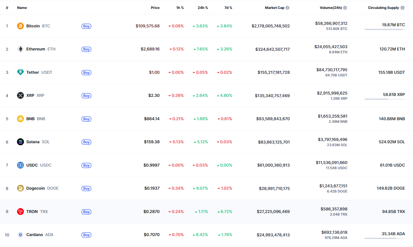Screen dimensions: 413x247
Task: Click Bitcoin price $109,575.68
Action: pyautogui.click(x=148, y=26)
